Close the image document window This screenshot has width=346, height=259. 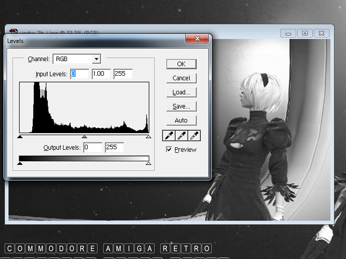click(x=321, y=33)
